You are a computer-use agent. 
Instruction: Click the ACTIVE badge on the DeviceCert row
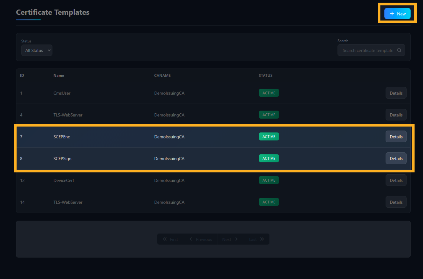pyautogui.click(x=269, y=180)
